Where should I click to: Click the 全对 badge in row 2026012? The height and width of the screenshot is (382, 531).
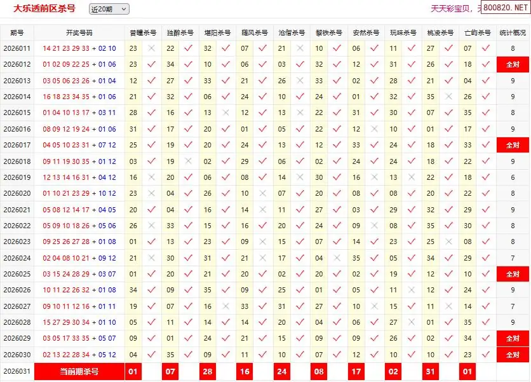(513, 64)
